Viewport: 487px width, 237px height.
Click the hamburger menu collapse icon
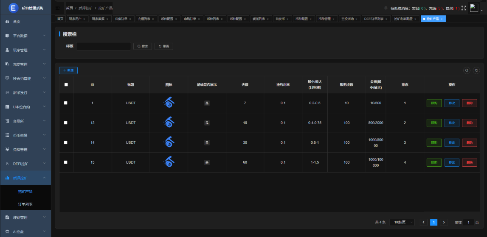pos(58,8)
